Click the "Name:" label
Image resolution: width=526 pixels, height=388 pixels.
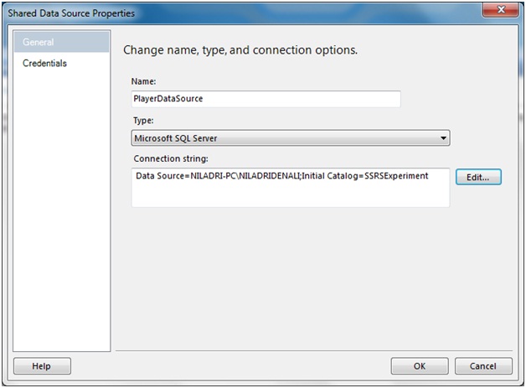pyautogui.click(x=143, y=81)
